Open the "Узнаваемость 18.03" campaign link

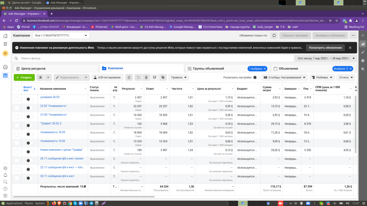tap(53, 132)
